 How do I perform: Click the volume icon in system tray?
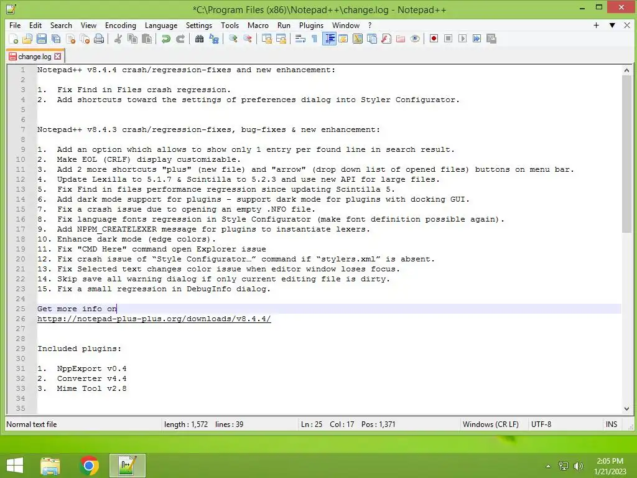578,466
